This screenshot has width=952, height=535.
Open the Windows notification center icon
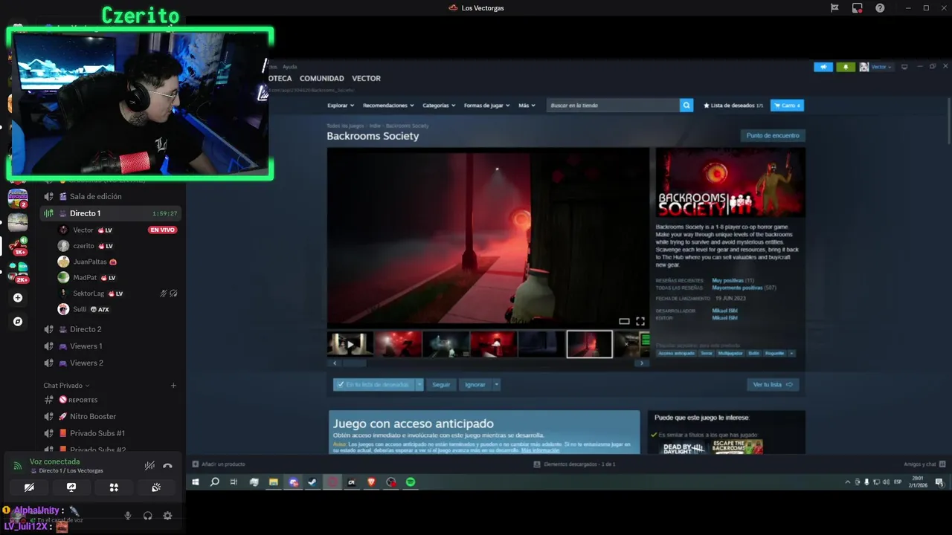pos(940,482)
